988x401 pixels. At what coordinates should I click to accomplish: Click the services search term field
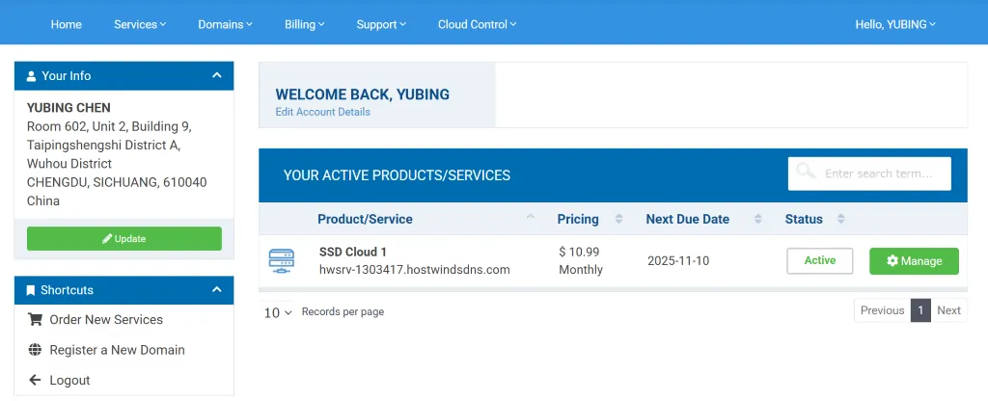pos(882,174)
